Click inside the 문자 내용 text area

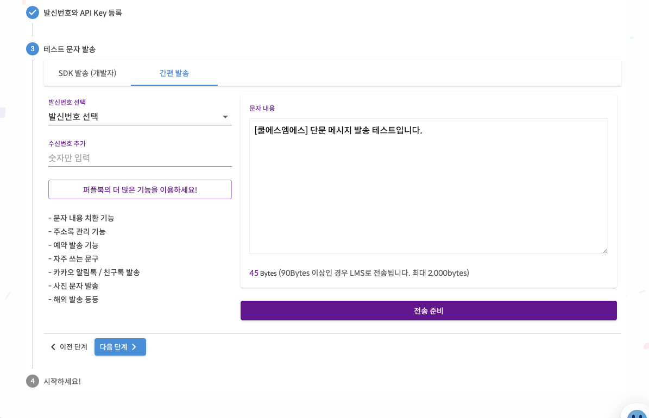[429, 186]
